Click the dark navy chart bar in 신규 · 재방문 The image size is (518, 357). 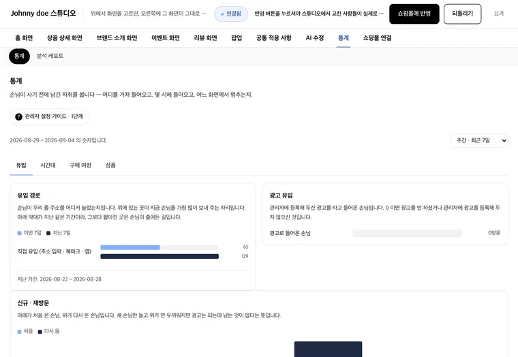(x=328, y=349)
